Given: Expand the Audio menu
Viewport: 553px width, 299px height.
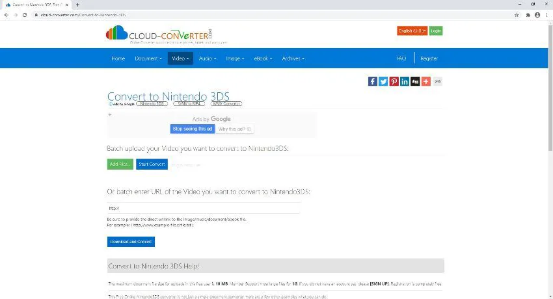Looking at the screenshot, I should point(208,58).
